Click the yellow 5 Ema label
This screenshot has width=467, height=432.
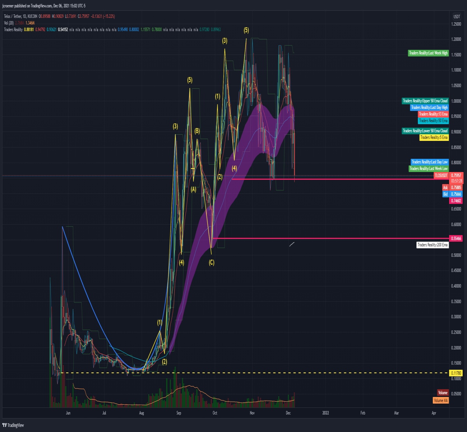click(x=434, y=137)
